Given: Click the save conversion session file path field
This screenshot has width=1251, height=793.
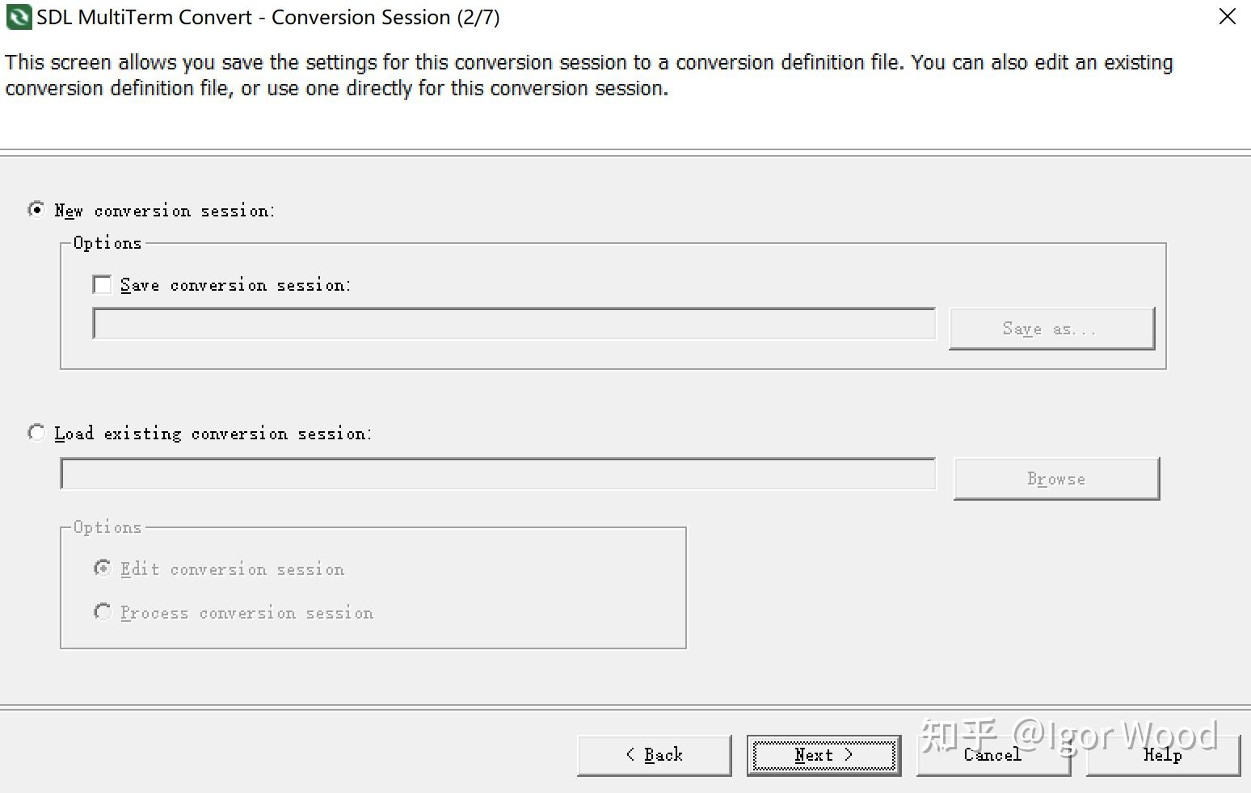Looking at the screenshot, I should pyautogui.click(x=514, y=325).
